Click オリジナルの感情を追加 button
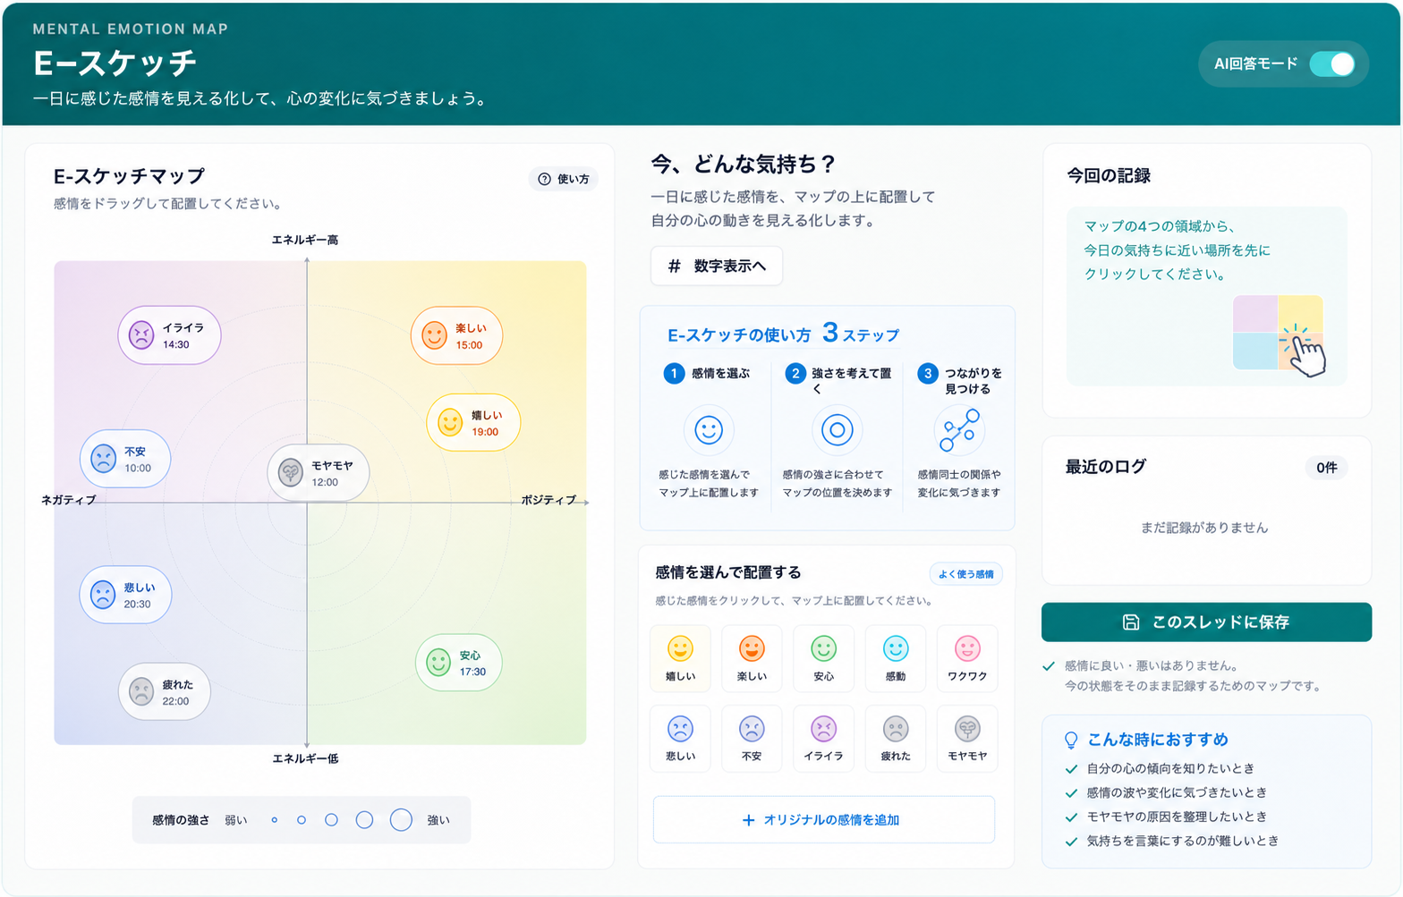Screen dimensions: 1403x897 point(823,819)
